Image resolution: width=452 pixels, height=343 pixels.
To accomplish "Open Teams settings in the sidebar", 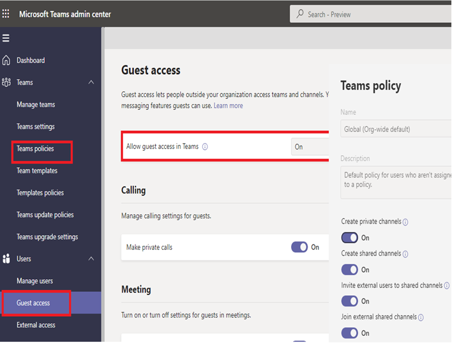I will [x=36, y=126].
